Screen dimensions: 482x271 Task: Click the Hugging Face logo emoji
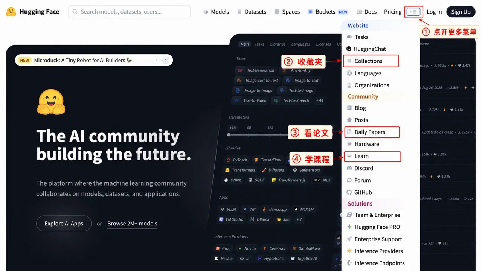click(x=11, y=12)
